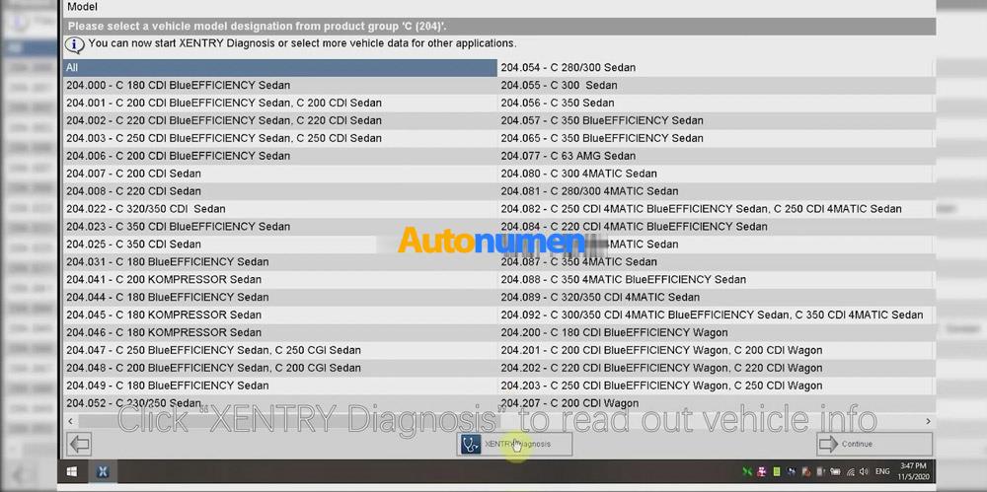Select 204.065 - C 350 BlueEFFICIENCY Sedan
987x492 pixels.
[716, 138]
